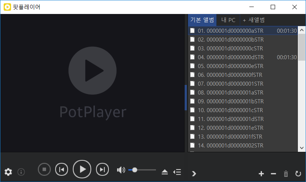Screen dimensions: 306x182
Task: Select playlist item 10. 0000001d0000001cSTR
Action: 243,110
